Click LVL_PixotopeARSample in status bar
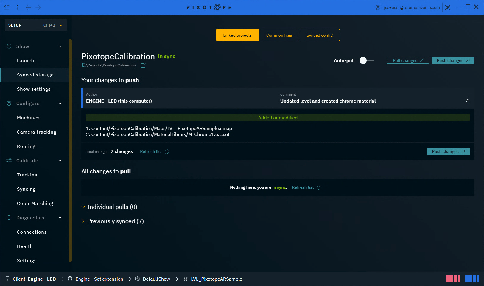484x286 pixels. (217, 279)
